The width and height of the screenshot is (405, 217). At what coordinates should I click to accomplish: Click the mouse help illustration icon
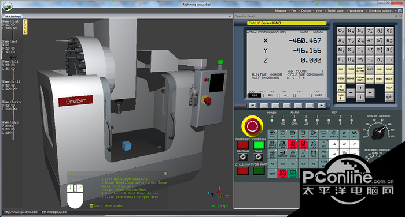pyautogui.click(x=75, y=196)
